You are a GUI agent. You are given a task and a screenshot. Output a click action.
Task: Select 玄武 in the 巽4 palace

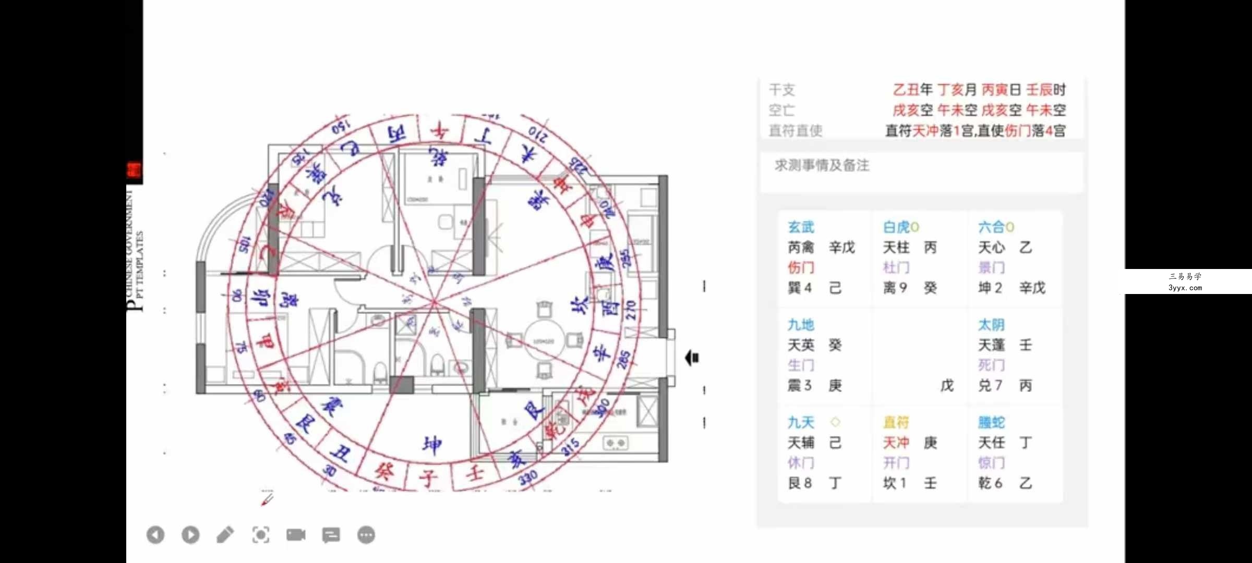[801, 227]
